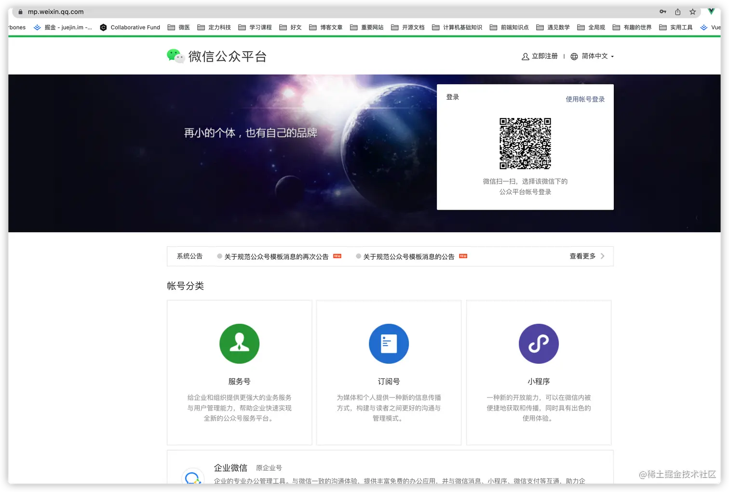Click the blue 订阅号 subscription account icon
This screenshot has height=492, width=729.
pos(389,344)
